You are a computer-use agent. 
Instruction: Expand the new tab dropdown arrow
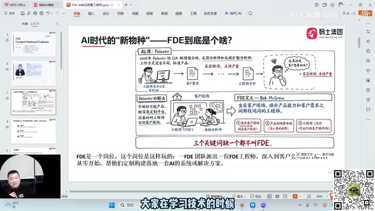tap(131, 5)
